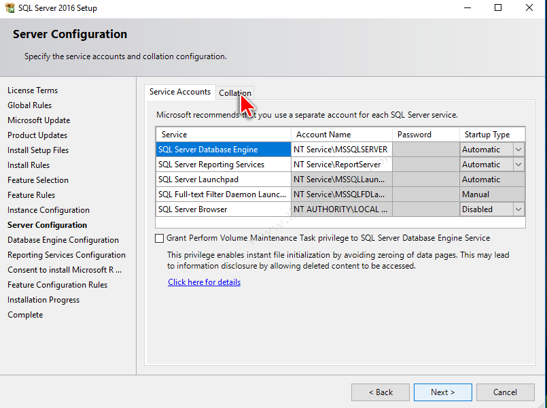Open Startup Type dropdown for SQL Server Reporting Services
547x408 pixels.
tap(518, 165)
